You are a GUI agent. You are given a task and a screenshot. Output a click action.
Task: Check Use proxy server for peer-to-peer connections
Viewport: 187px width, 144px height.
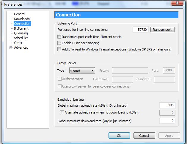click(59, 86)
